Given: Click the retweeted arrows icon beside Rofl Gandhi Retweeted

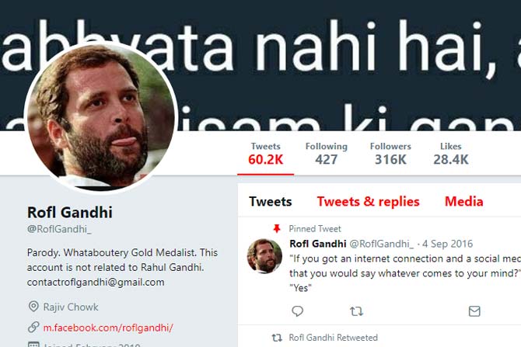Looking at the screenshot, I should (276, 338).
